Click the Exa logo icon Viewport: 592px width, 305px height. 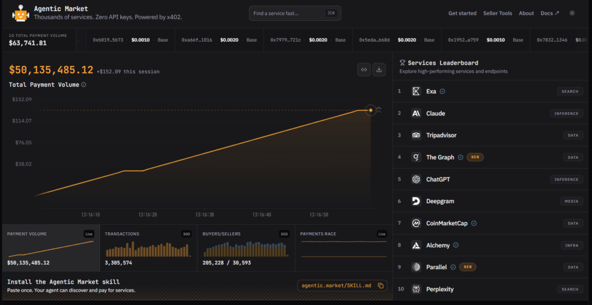tap(416, 91)
